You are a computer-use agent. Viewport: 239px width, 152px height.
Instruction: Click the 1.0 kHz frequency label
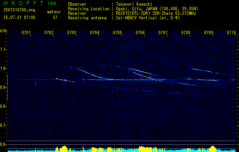pos(3,68)
